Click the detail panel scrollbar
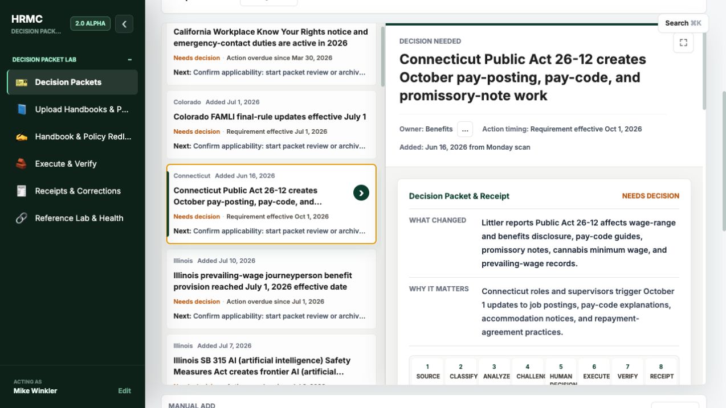726x408 pixels. (x=704, y=71)
